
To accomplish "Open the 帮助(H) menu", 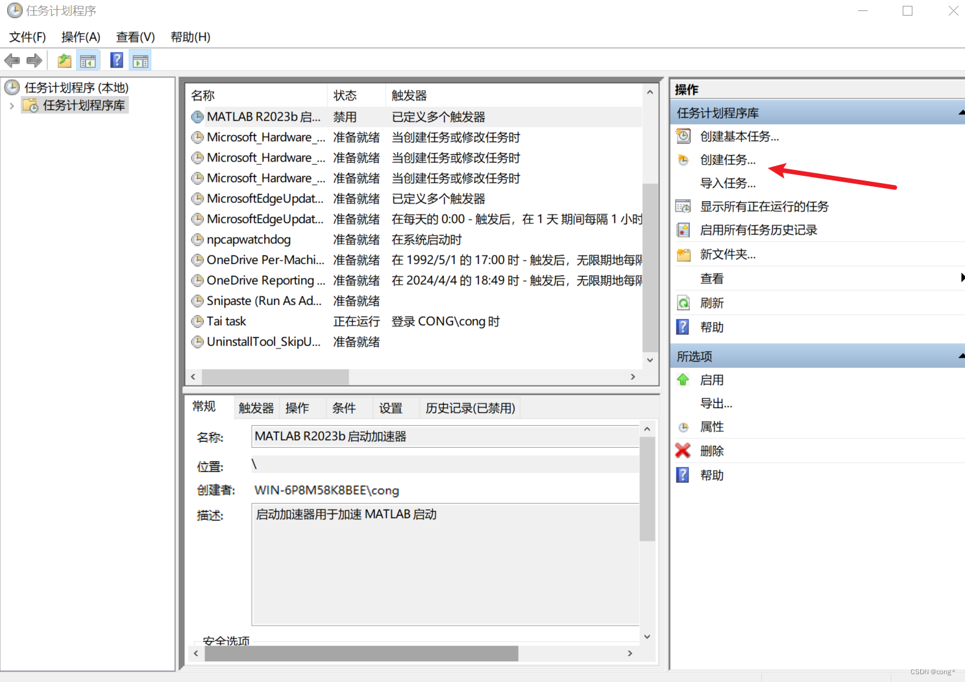I will pyautogui.click(x=190, y=37).
